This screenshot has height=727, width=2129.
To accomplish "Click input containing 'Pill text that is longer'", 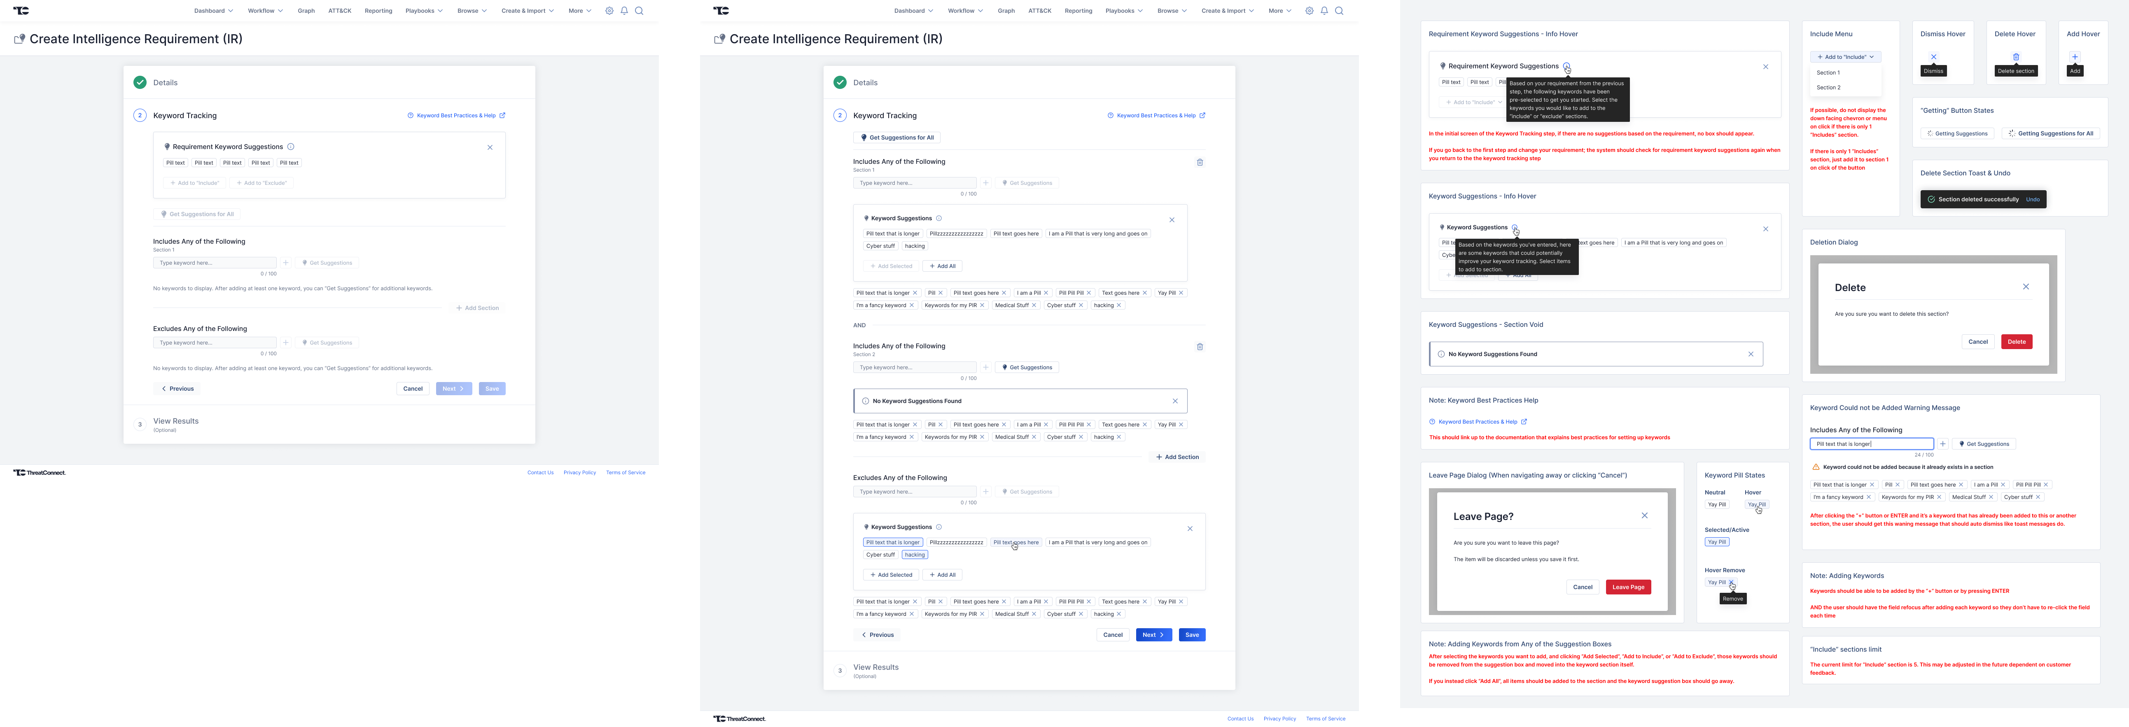I will tap(1871, 444).
